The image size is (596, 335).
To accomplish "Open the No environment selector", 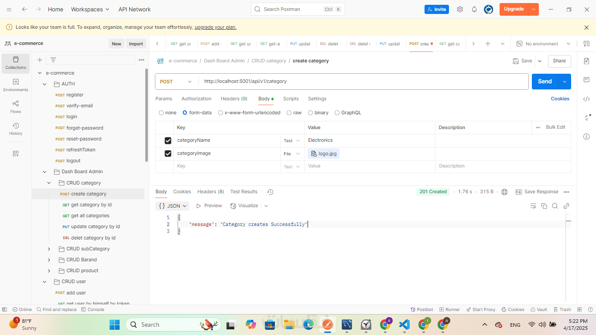I will click(543, 44).
